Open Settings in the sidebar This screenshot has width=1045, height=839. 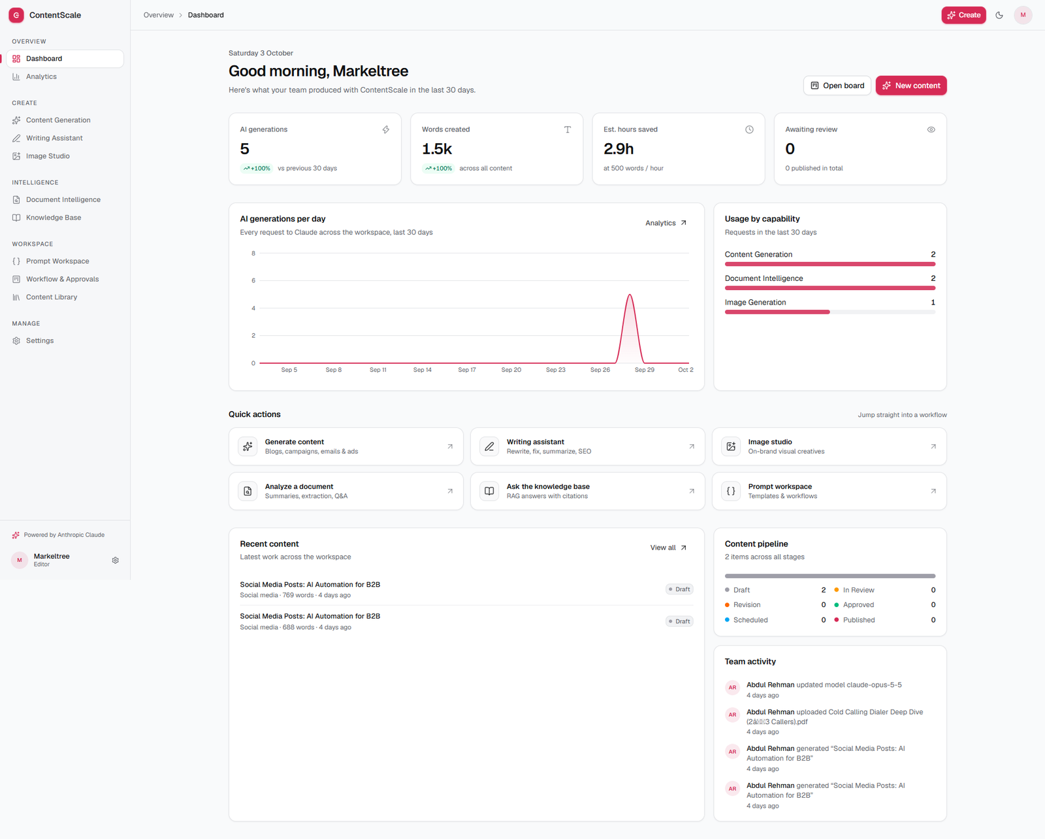[65, 340]
